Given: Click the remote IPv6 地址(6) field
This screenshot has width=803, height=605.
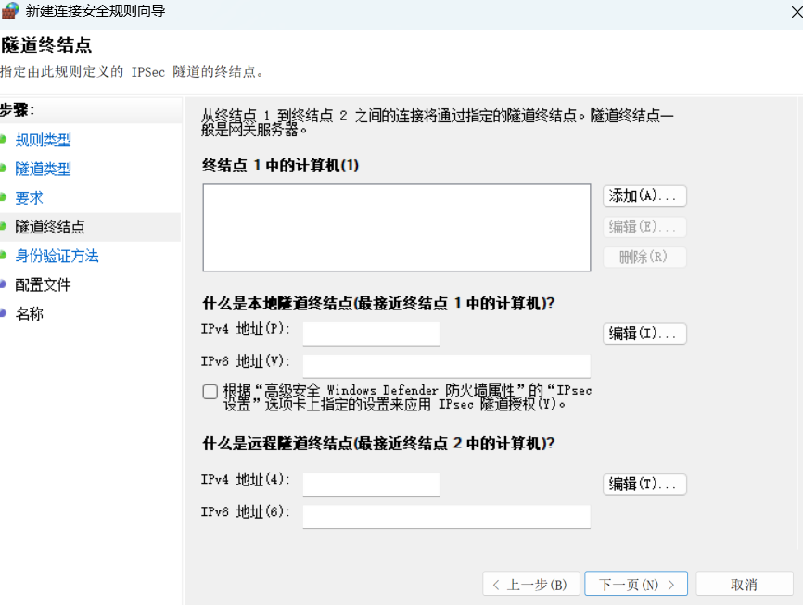Looking at the screenshot, I should coord(447,516).
